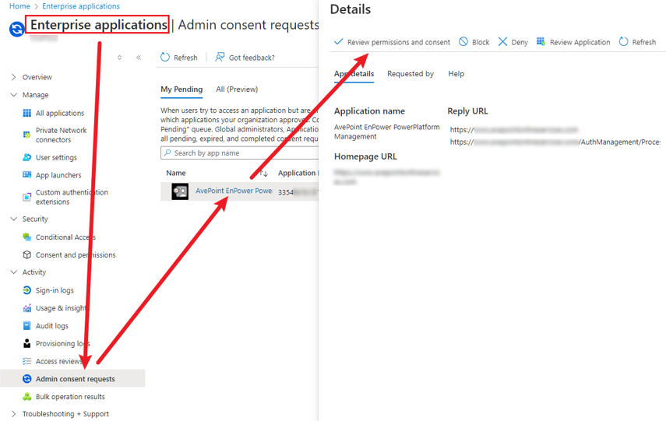Switch to the All (Preview) tab
The height and width of the screenshot is (421, 666).
pos(237,89)
